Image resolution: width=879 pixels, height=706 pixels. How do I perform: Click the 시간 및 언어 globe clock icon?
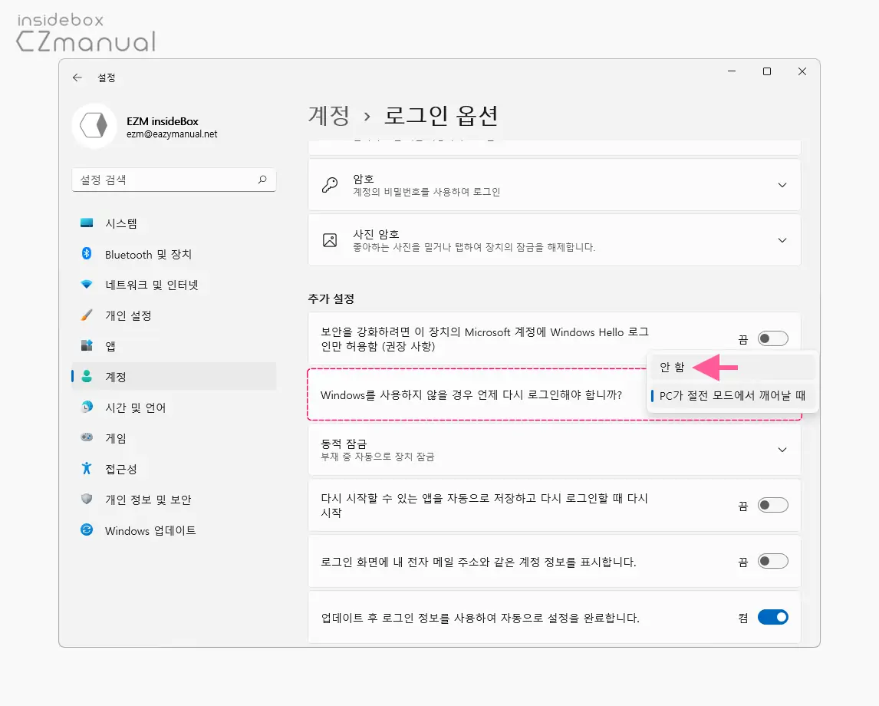(x=87, y=407)
